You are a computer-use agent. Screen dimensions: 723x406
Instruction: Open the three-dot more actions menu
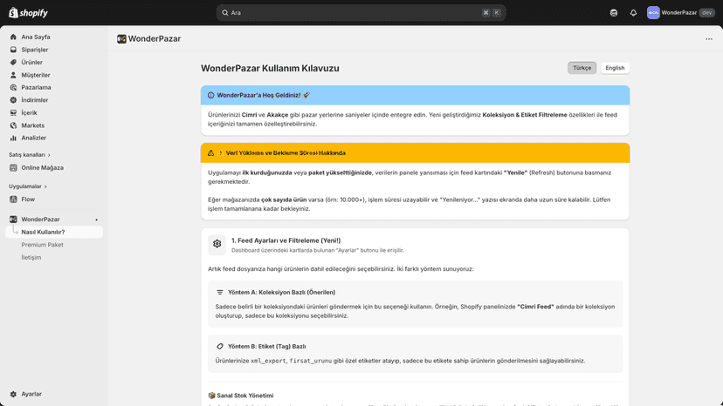click(709, 39)
